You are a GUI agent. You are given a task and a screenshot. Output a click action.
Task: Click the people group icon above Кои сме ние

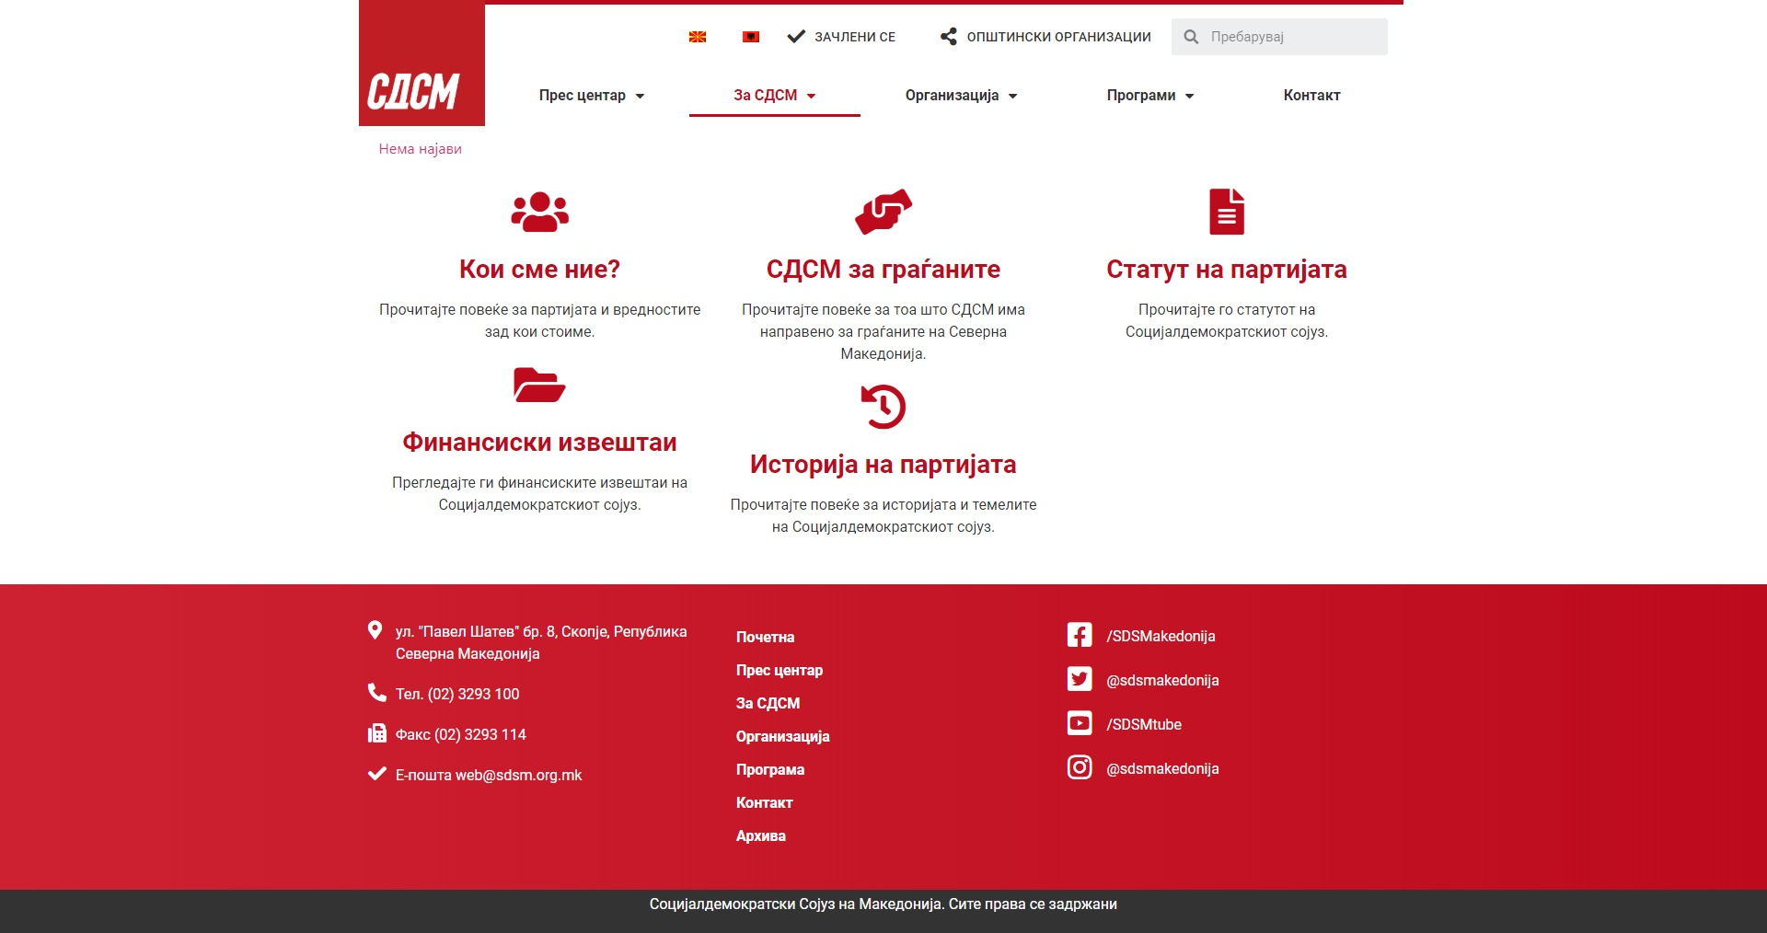pos(539,212)
